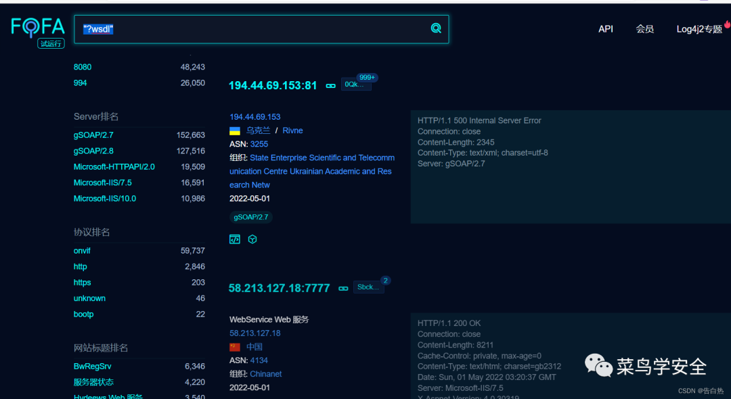Click the search magnifier icon in search box
Viewport: 731px width, 399px height.
(436, 28)
